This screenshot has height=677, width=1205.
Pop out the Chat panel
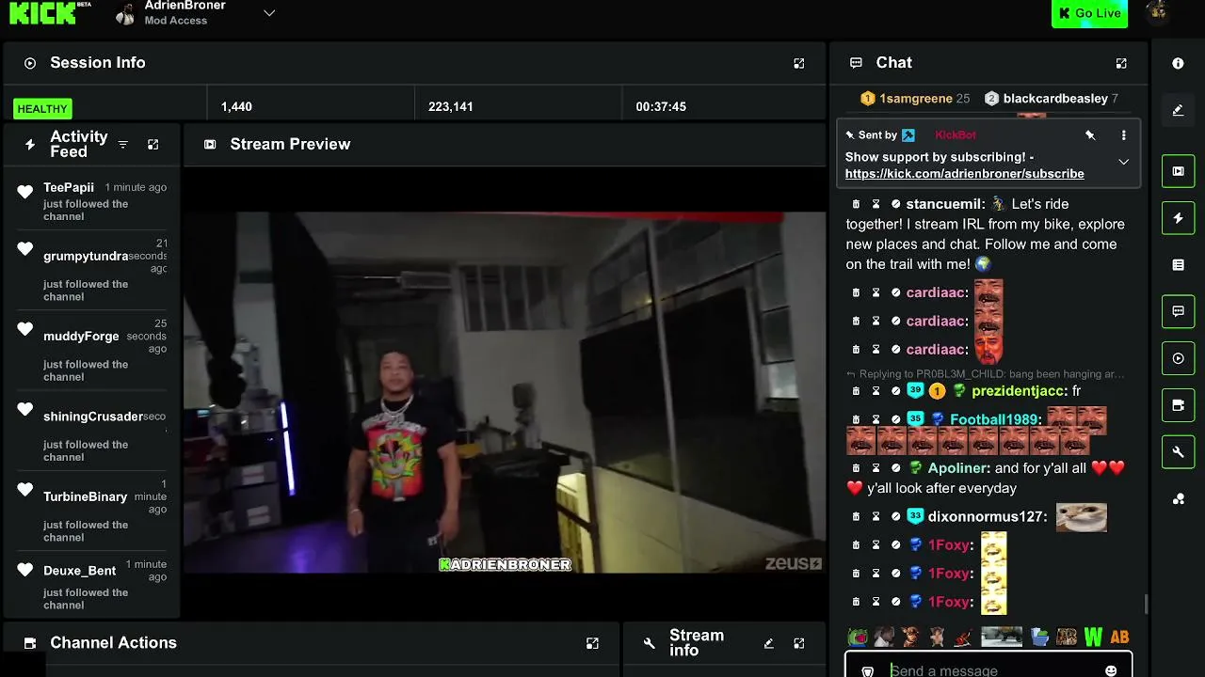[x=1121, y=63]
